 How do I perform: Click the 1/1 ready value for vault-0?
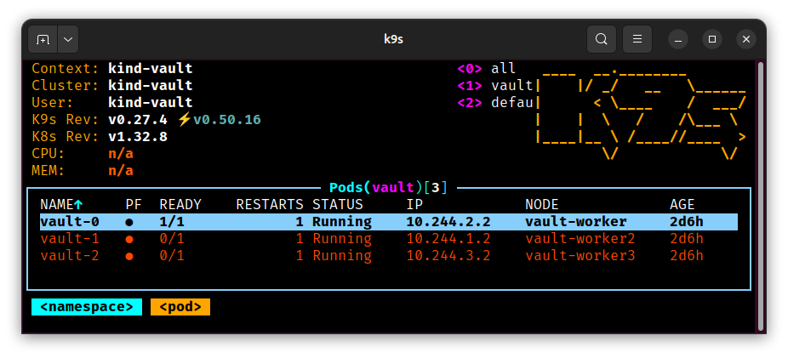[172, 222]
